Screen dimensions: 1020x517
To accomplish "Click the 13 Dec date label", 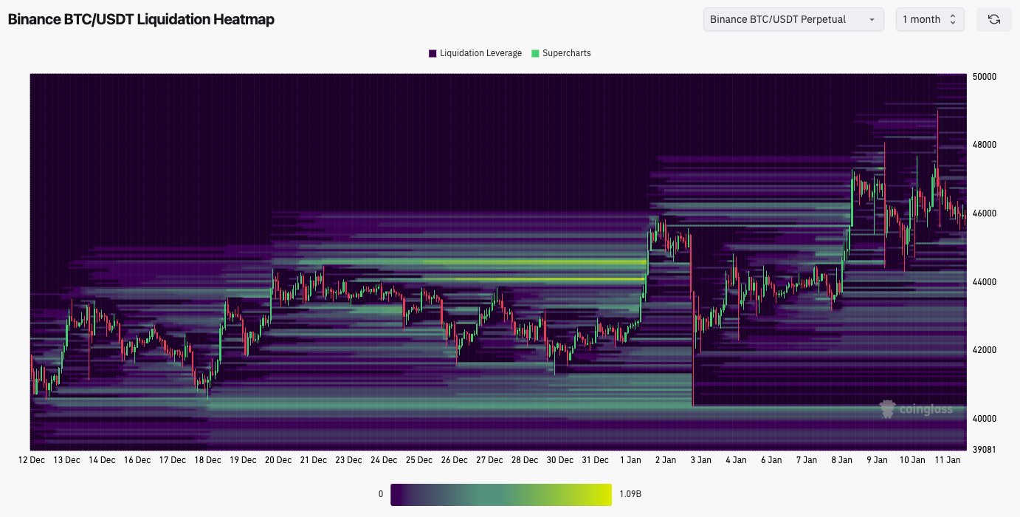I will (x=66, y=460).
